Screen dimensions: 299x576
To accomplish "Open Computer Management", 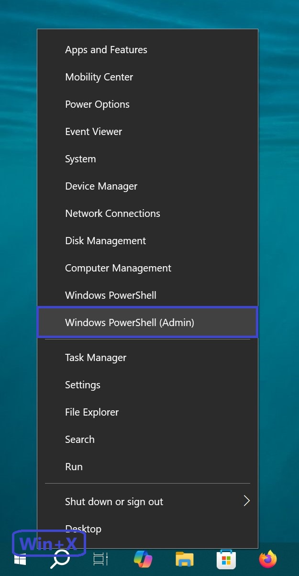I will (118, 268).
